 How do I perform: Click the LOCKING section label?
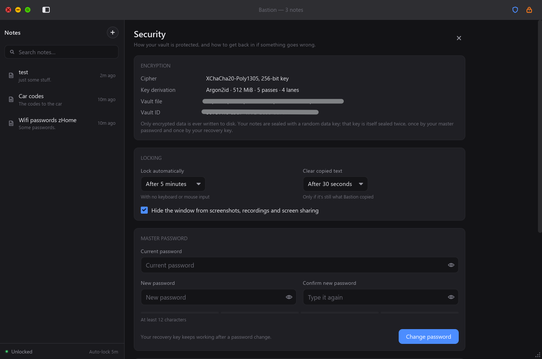151,158
